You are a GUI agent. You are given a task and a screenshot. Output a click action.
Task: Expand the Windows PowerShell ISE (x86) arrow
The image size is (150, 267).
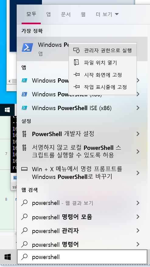138,108
